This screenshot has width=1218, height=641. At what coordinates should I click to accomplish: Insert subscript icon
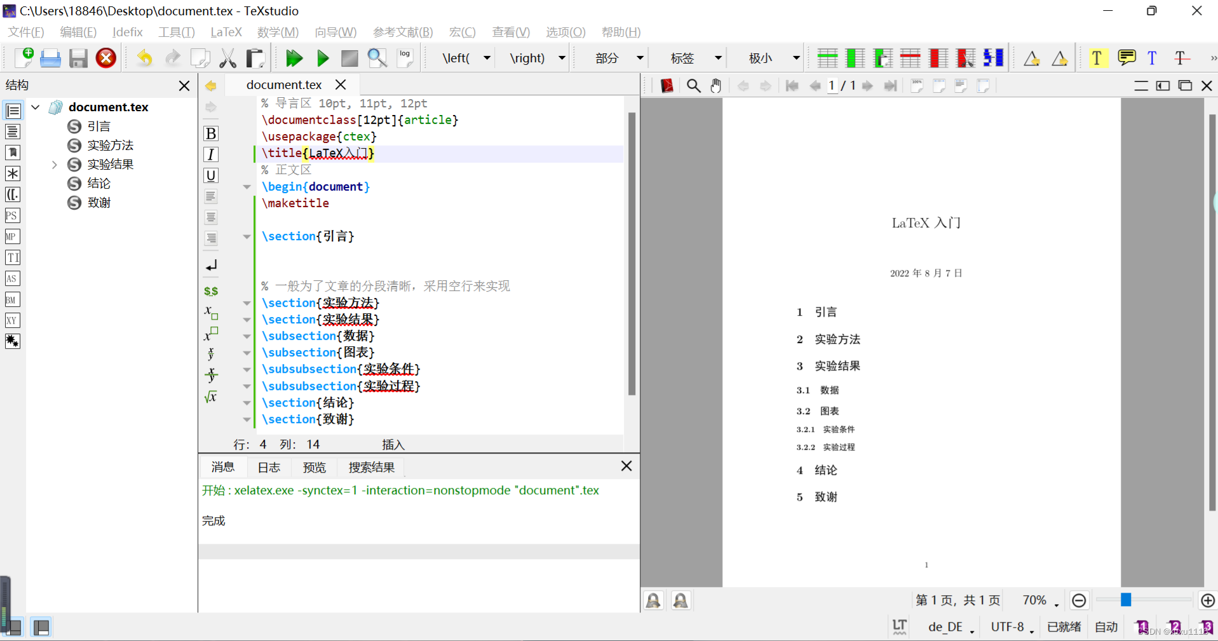[x=211, y=312]
